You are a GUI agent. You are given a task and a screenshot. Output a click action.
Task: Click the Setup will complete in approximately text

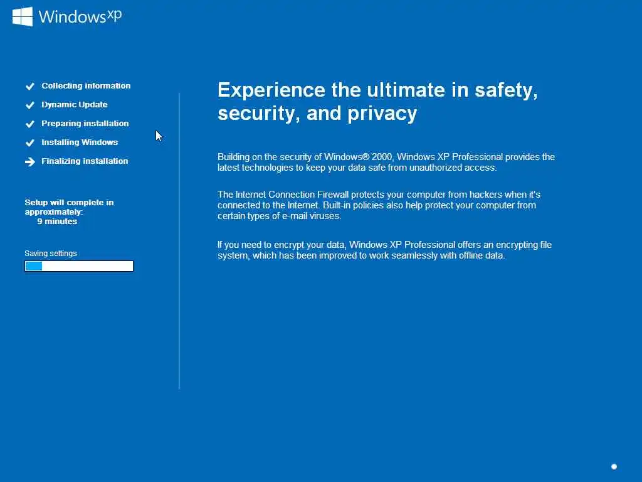tap(69, 207)
